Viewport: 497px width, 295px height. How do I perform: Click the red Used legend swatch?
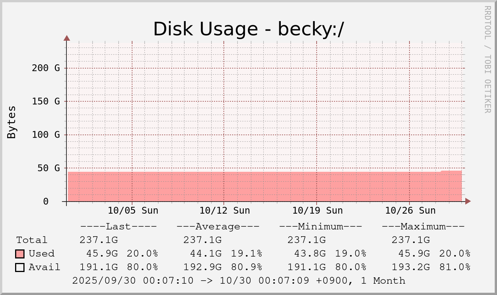tap(20, 254)
